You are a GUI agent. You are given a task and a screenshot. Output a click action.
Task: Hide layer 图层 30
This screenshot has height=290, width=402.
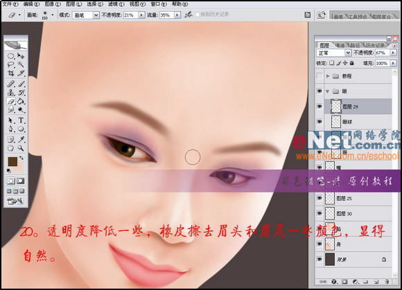click(320, 213)
